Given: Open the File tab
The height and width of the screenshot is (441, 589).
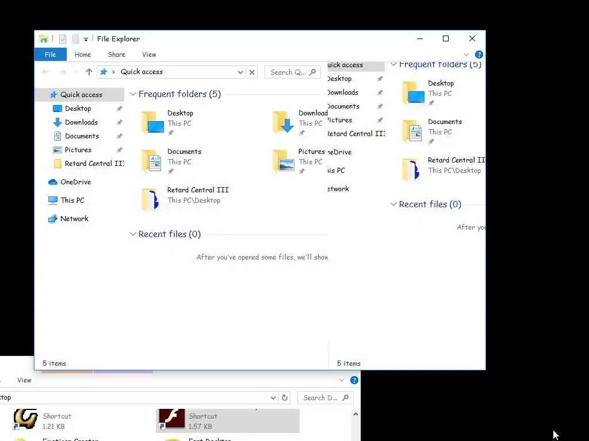Looking at the screenshot, I should [51, 55].
